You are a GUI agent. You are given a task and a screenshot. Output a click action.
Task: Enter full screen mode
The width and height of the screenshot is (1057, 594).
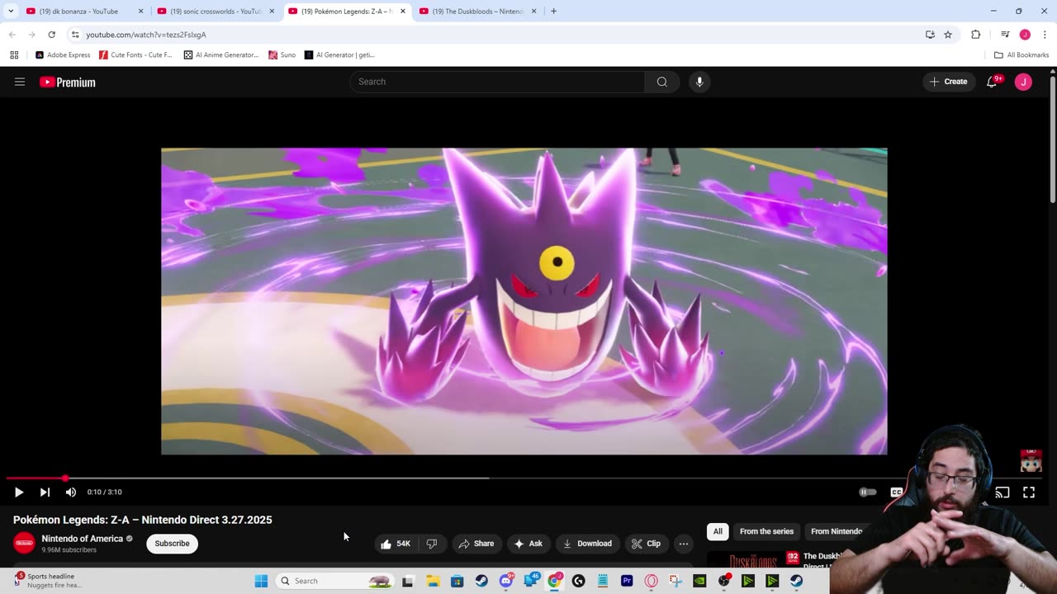tap(1029, 493)
